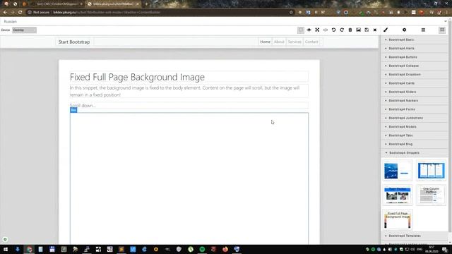
Task: Expand the Bootstrap4 Templates category
Action: 415,236
